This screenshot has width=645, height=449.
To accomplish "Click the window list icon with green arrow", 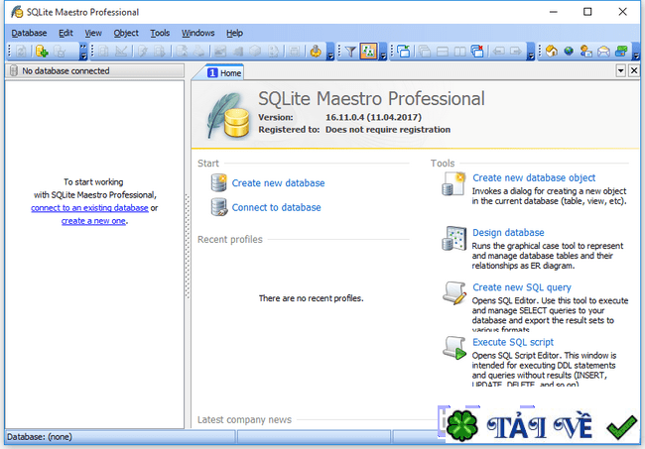I will point(404,52).
